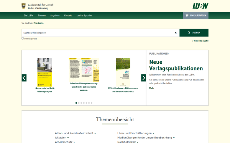Viewport: 230px width, 143px height.
Task: Clear the search field with the X icon
Action: pos(176,33)
